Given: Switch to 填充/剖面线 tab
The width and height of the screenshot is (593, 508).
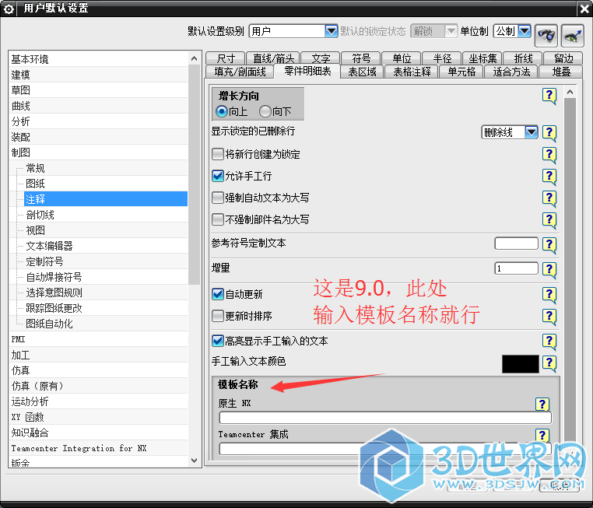Looking at the screenshot, I should (240, 72).
